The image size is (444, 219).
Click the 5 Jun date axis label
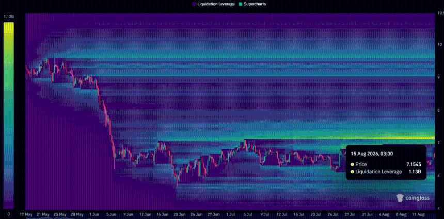[112, 215]
